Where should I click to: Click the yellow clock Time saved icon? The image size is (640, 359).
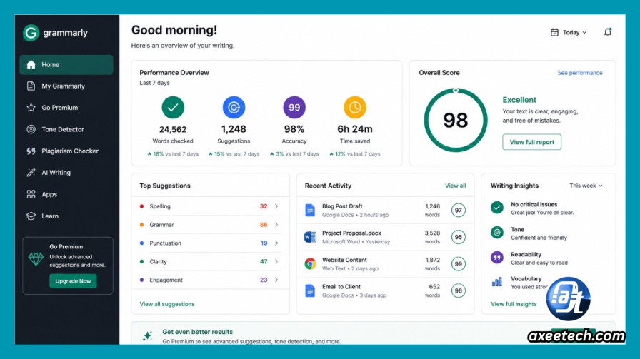tap(355, 107)
